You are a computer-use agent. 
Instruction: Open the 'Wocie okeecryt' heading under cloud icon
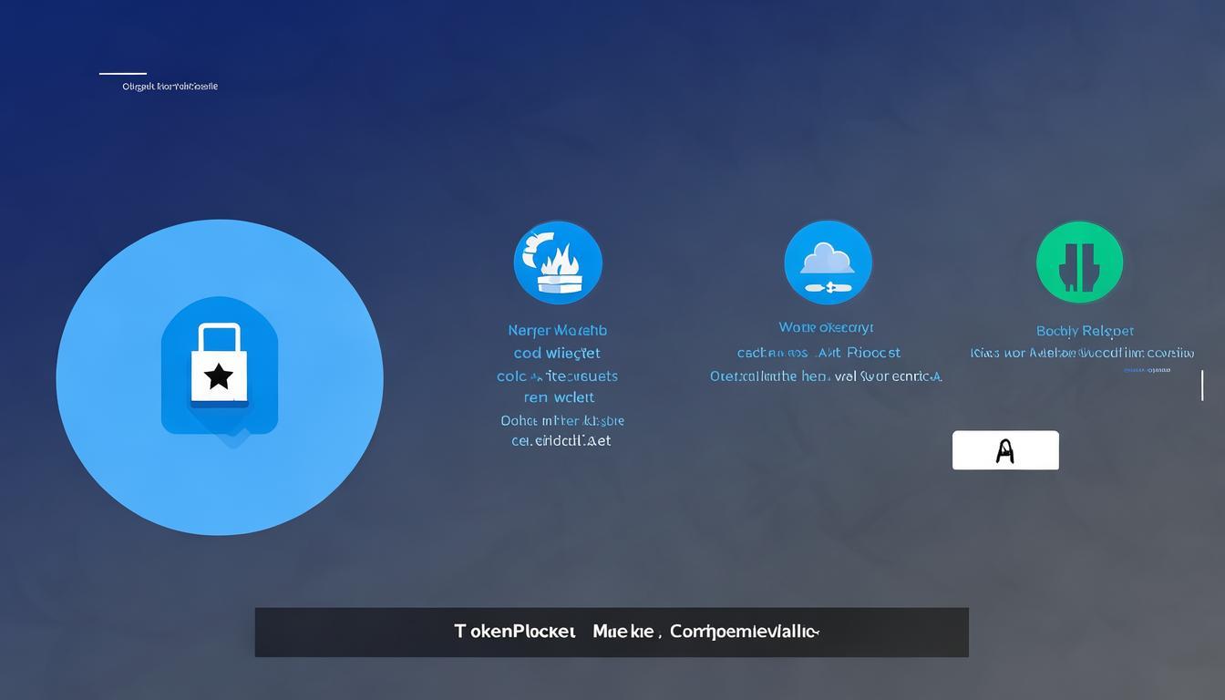pyautogui.click(x=826, y=327)
